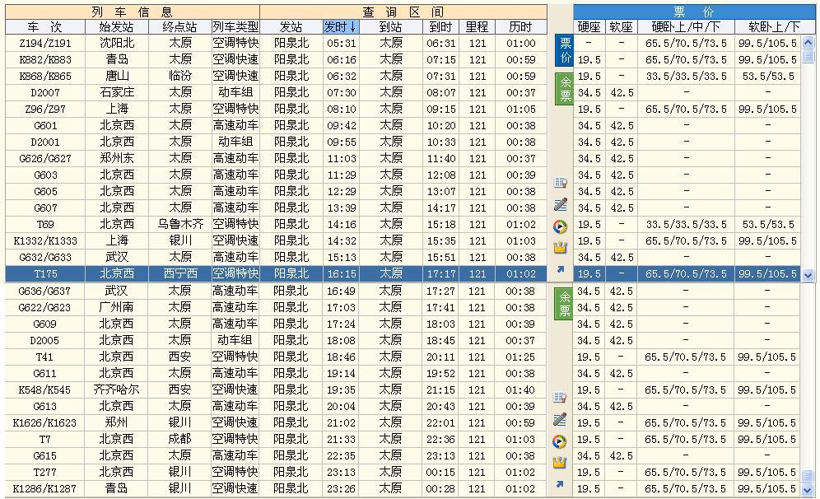Open the blue 票价 ticket price tab
The width and height of the screenshot is (820, 499).
point(565,50)
